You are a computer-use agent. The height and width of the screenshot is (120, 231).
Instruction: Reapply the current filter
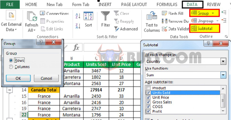tap(124, 21)
